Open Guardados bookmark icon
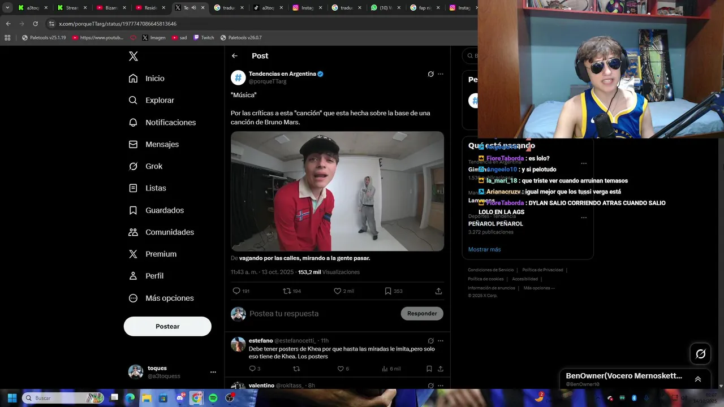This screenshot has height=407, width=724. [x=133, y=210]
